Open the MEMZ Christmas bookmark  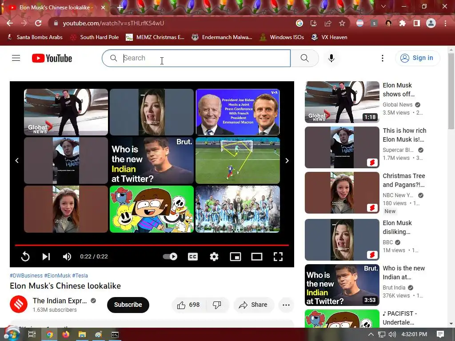(x=155, y=37)
